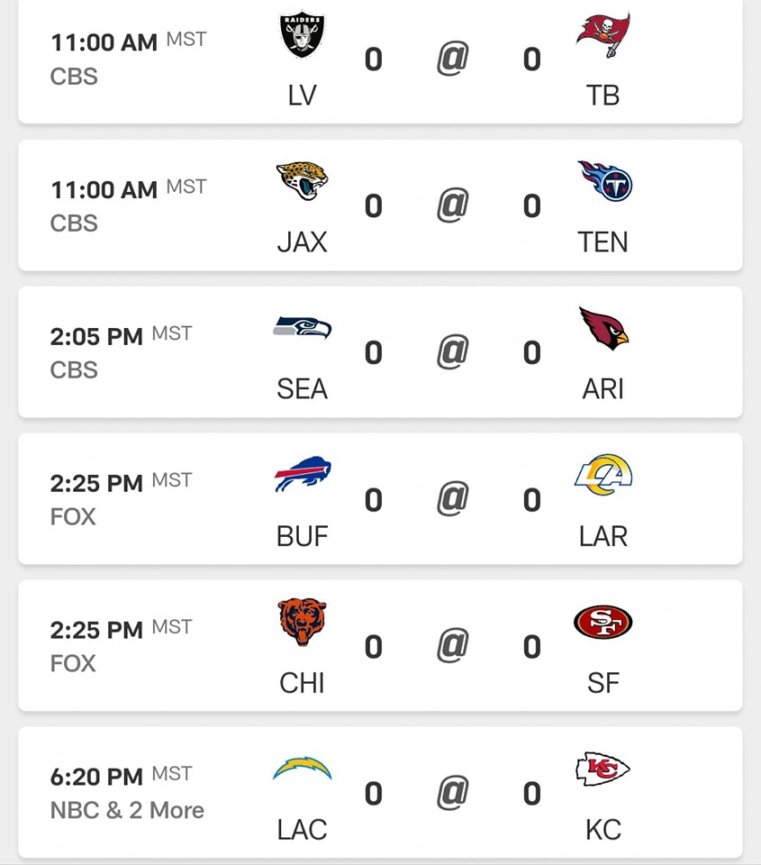Choose the Los Angeles Rams logo

(603, 475)
